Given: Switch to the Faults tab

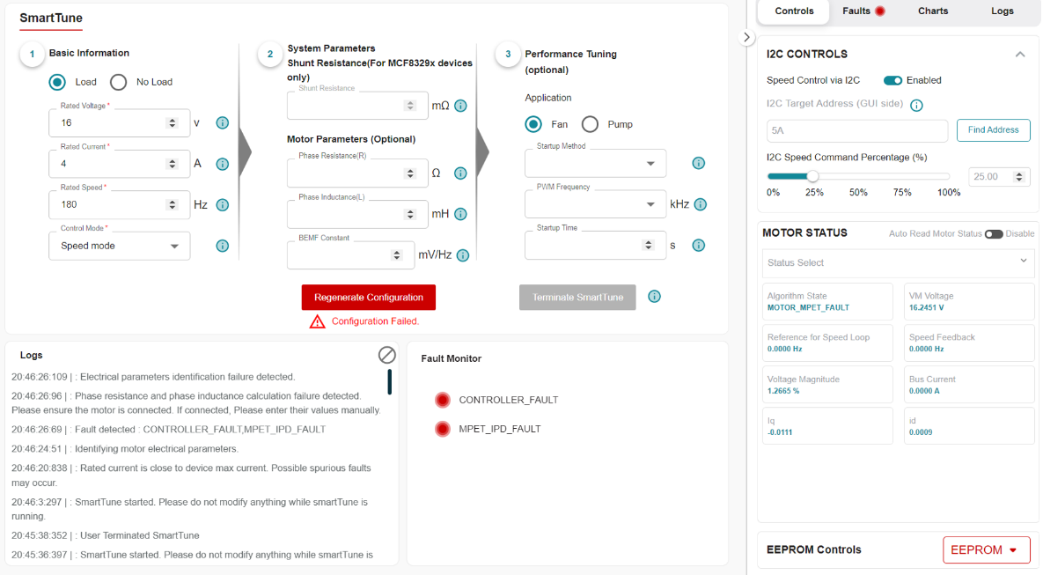Looking at the screenshot, I should [x=863, y=11].
